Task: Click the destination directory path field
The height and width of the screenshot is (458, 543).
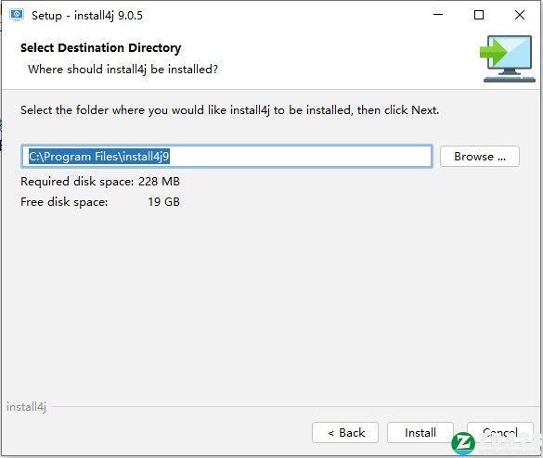Action: pyautogui.click(x=226, y=157)
